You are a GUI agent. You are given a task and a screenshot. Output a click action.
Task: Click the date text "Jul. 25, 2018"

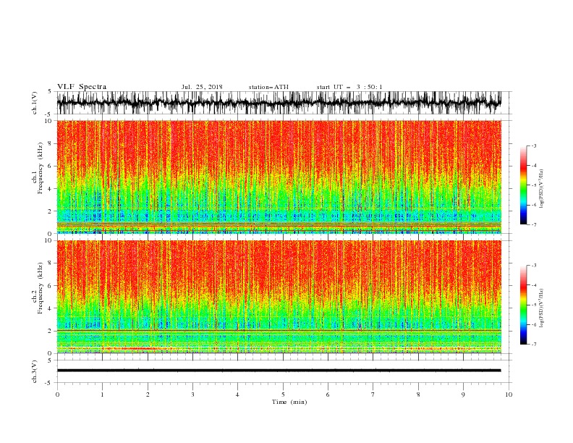tap(202, 87)
